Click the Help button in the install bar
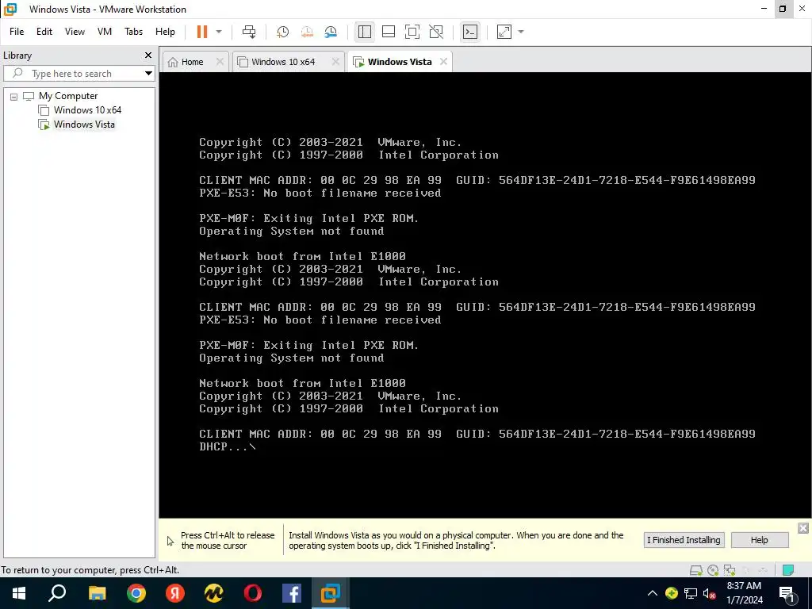Viewport: 812px width, 609px height. click(x=759, y=540)
